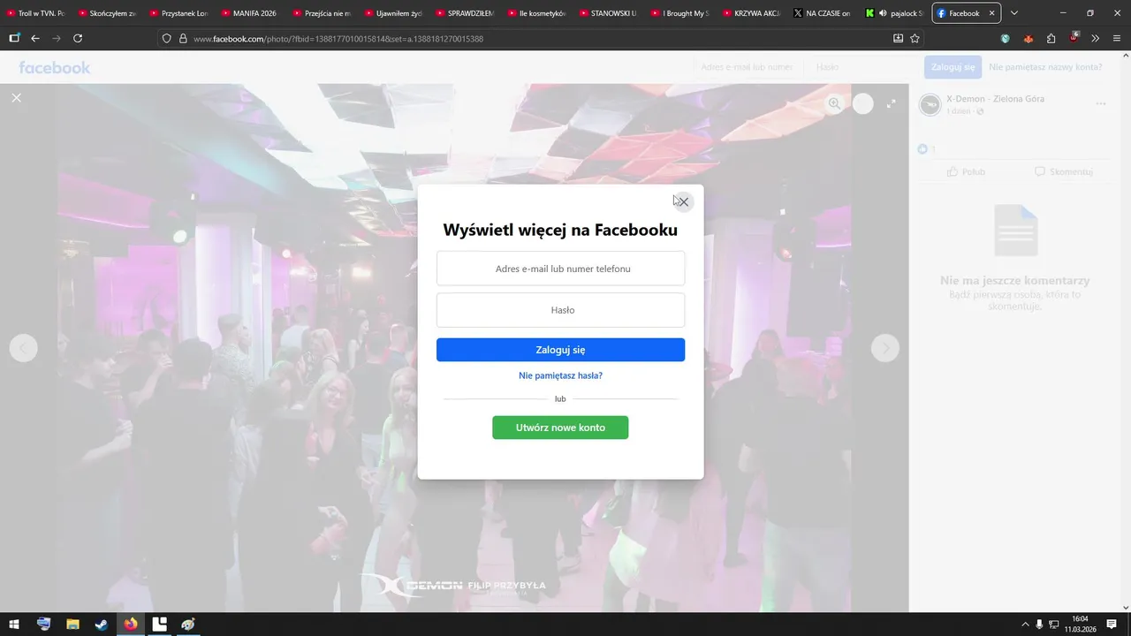Click the Nie pamiętasz hasła? link
Image resolution: width=1131 pixels, height=636 pixels.
(560, 375)
